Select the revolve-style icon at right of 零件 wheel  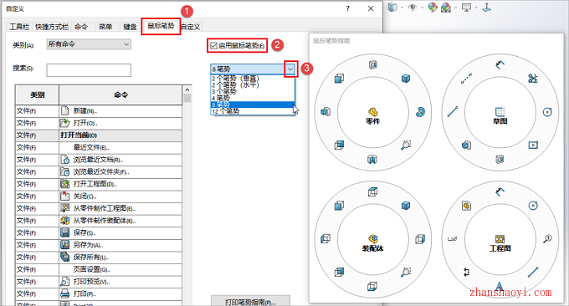point(420,112)
